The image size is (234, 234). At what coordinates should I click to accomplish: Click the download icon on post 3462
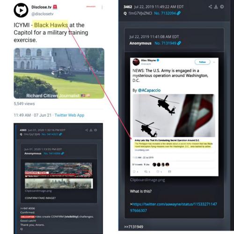pos(216,7)
